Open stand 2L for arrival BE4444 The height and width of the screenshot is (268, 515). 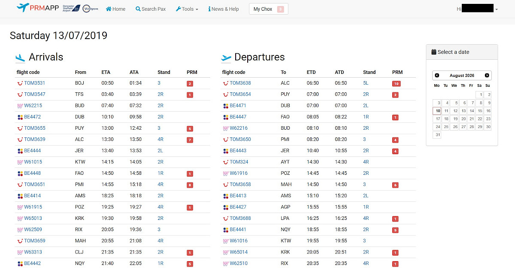160,151
